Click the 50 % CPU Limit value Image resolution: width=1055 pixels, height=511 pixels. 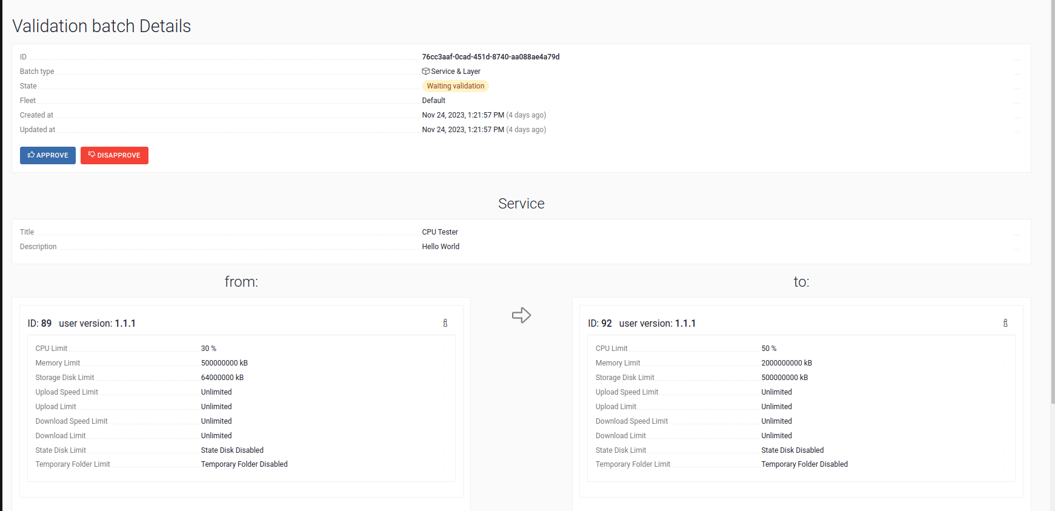[x=769, y=349]
